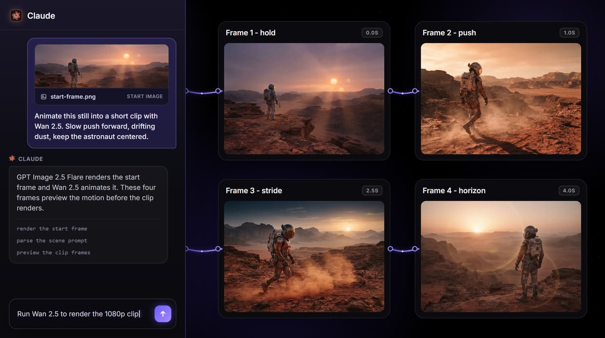Image resolution: width=605 pixels, height=338 pixels.
Task: Click the spark icon beside the CLAUDE label
Action: [12, 159]
